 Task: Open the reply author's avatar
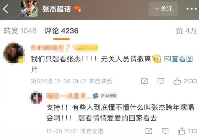click(x=37, y=97)
